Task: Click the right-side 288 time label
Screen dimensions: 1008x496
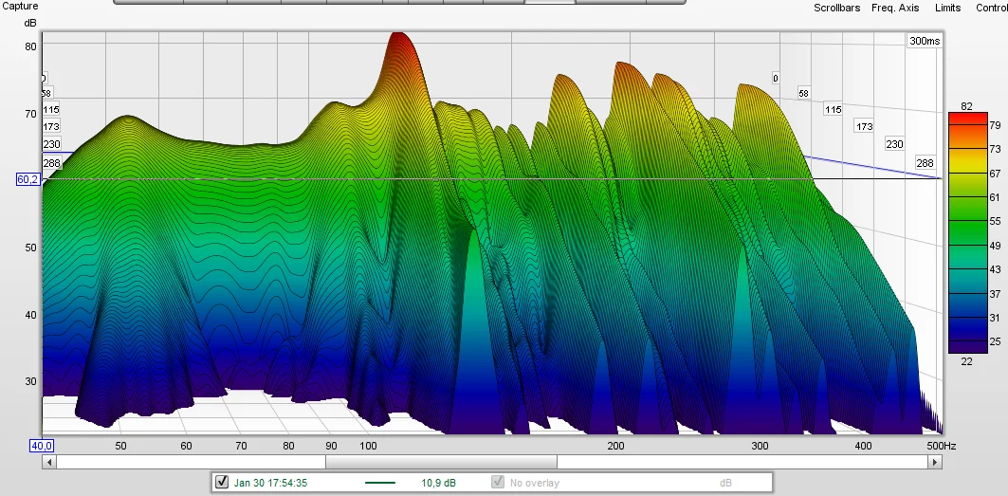Action: click(925, 163)
